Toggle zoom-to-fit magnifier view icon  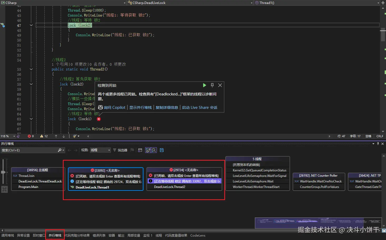click(154, 150)
